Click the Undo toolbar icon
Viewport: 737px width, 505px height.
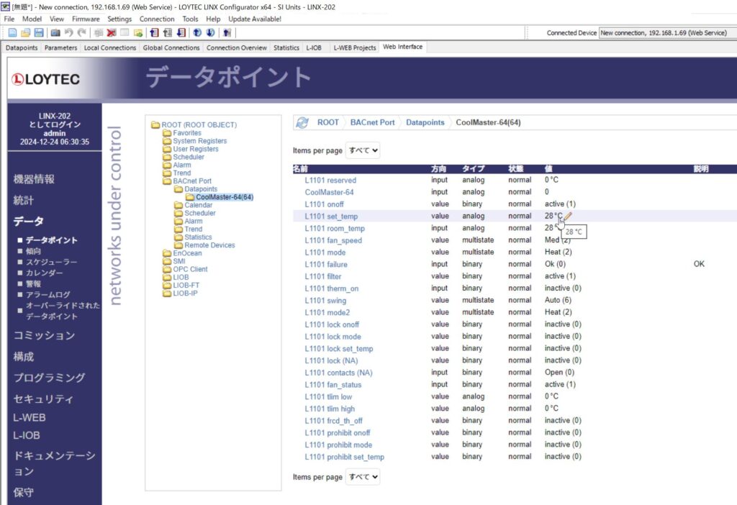click(x=68, y=32)
